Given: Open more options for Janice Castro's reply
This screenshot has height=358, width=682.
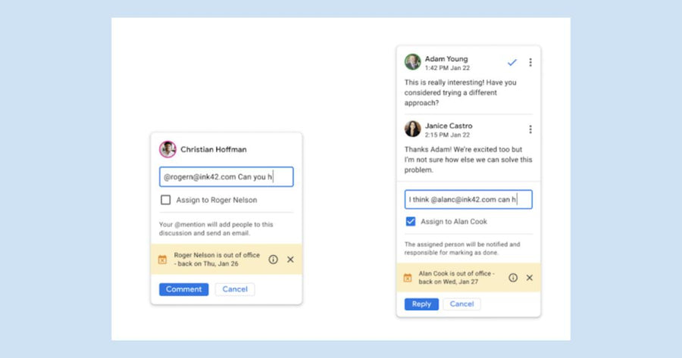Looking at the screenshot, I should click(530, 129).
